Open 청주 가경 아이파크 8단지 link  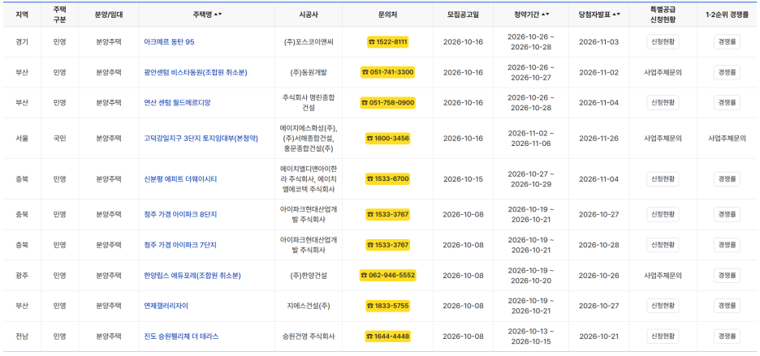click(180, 215)
